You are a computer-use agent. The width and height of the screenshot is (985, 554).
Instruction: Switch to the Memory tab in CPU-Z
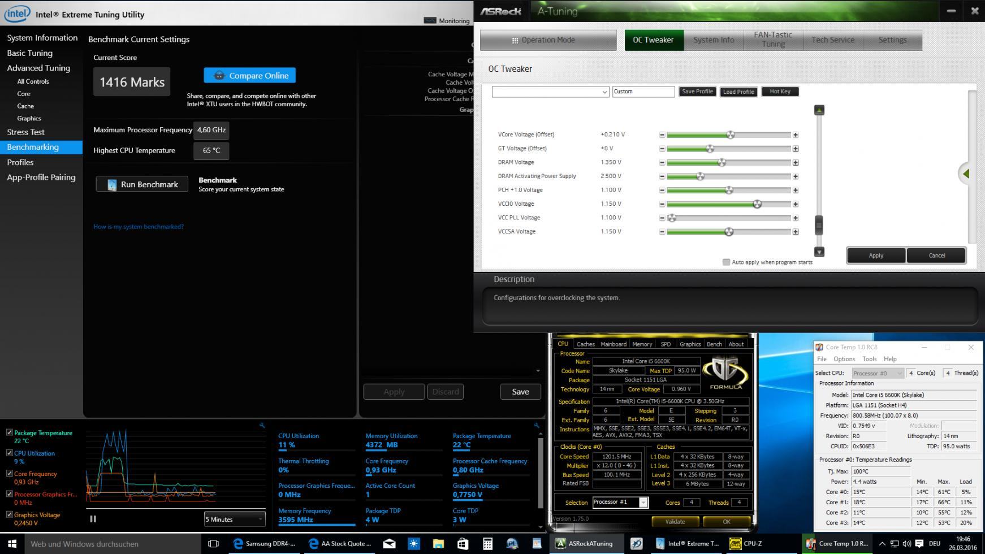point(642,344)
